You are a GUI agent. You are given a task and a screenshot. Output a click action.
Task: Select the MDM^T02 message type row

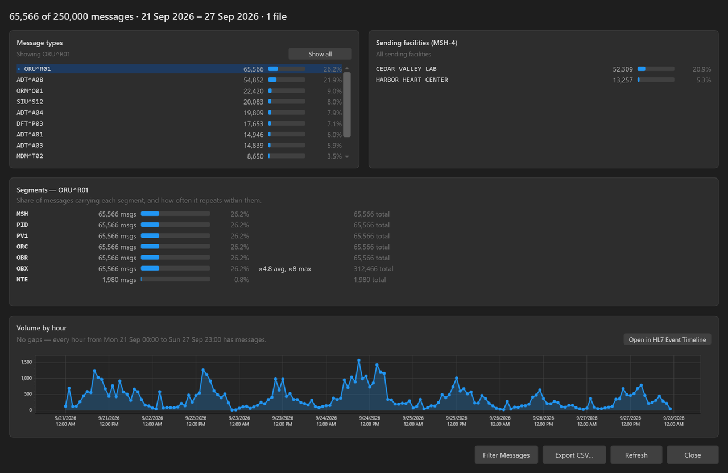(179, 156)
